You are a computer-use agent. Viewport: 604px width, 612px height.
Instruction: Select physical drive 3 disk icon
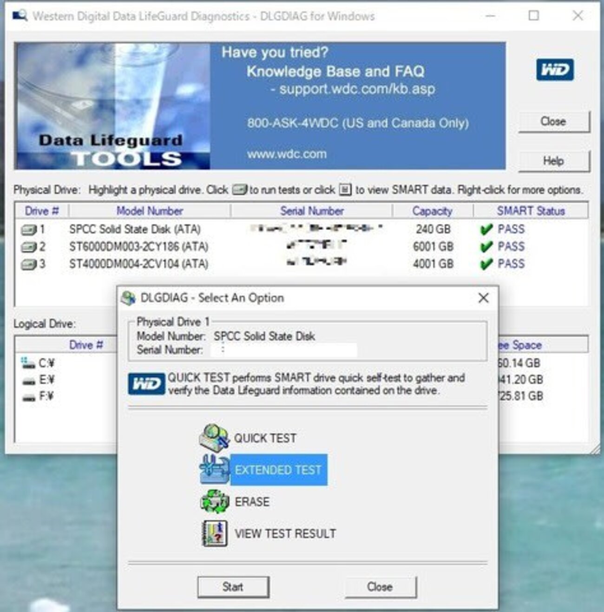[29, 264]
